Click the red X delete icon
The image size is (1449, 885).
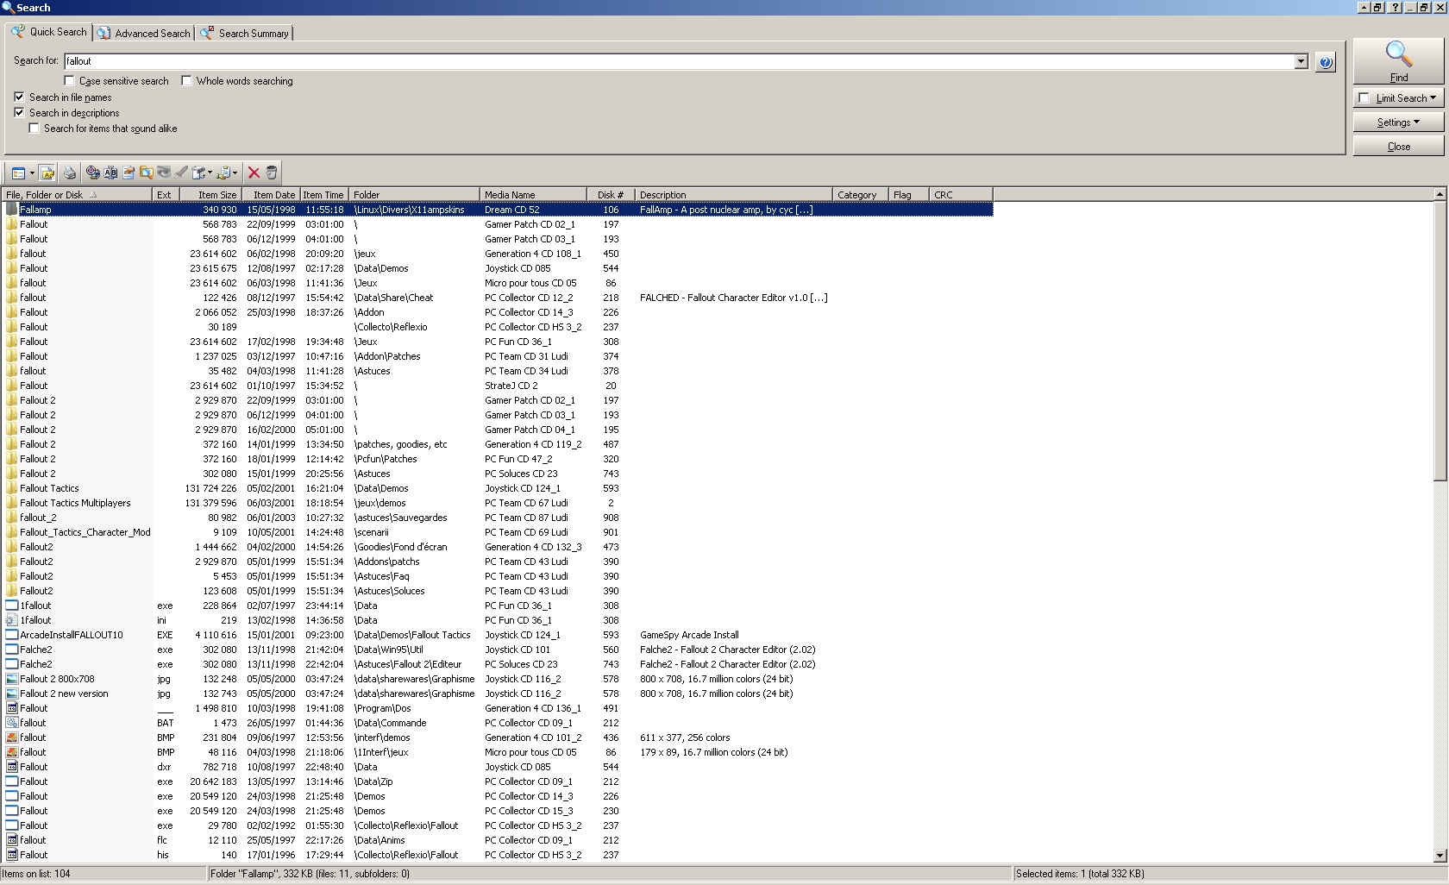(x=254, y=173)
